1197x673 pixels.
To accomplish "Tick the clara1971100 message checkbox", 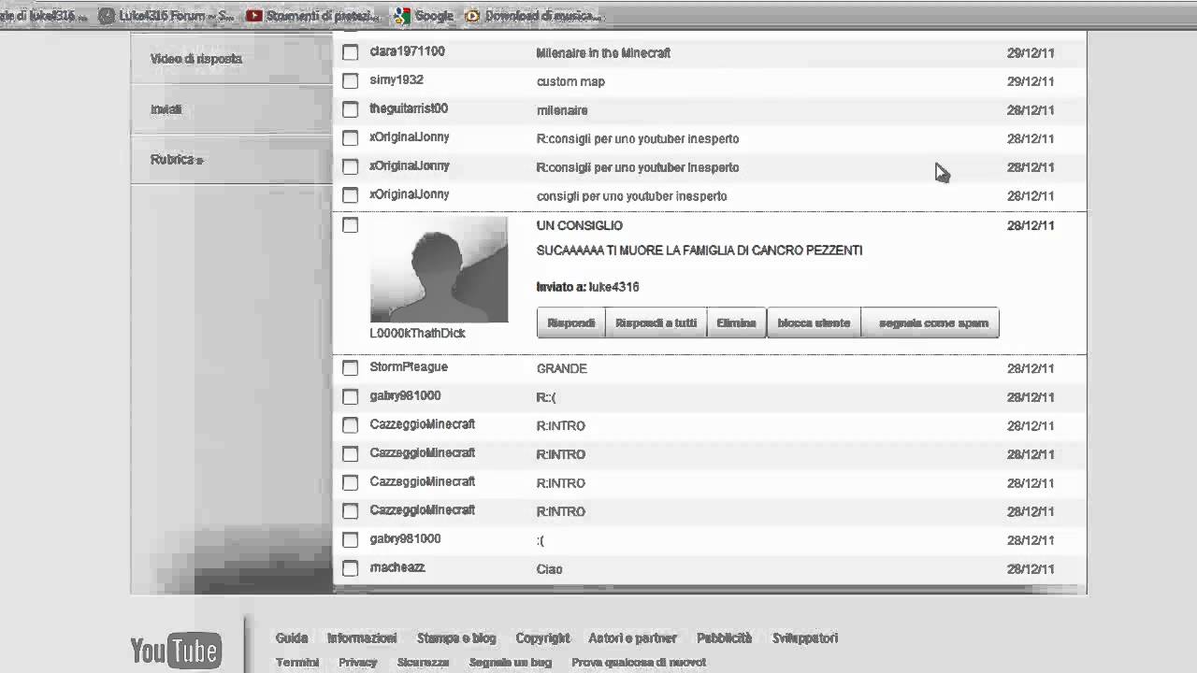I will [x=350, y=52].
